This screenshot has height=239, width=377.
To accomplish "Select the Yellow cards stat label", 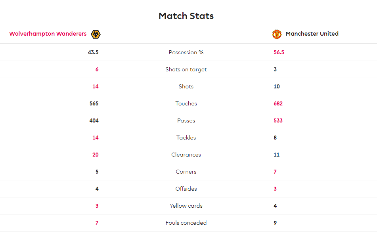I will point(186,206).
